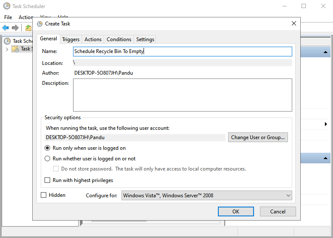333x238 pixels.
Task: Enable Run with highest privileges
Action: (x=48, y=180)
